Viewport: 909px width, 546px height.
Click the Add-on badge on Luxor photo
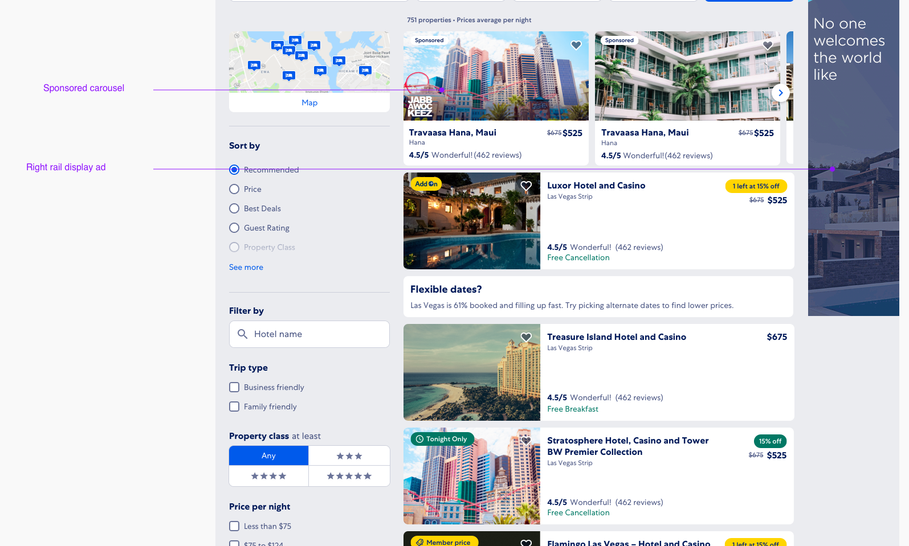(426, 184)
